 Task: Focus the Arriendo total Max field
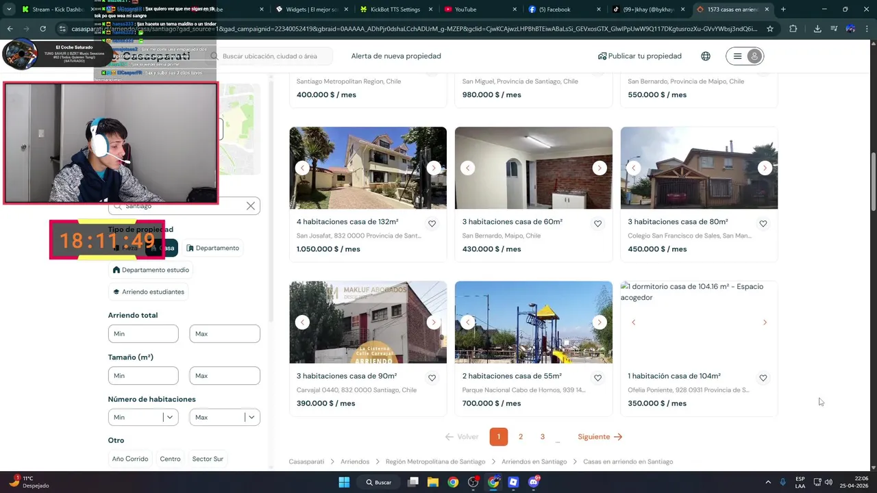pyautogui.click(x=225, y=333)
